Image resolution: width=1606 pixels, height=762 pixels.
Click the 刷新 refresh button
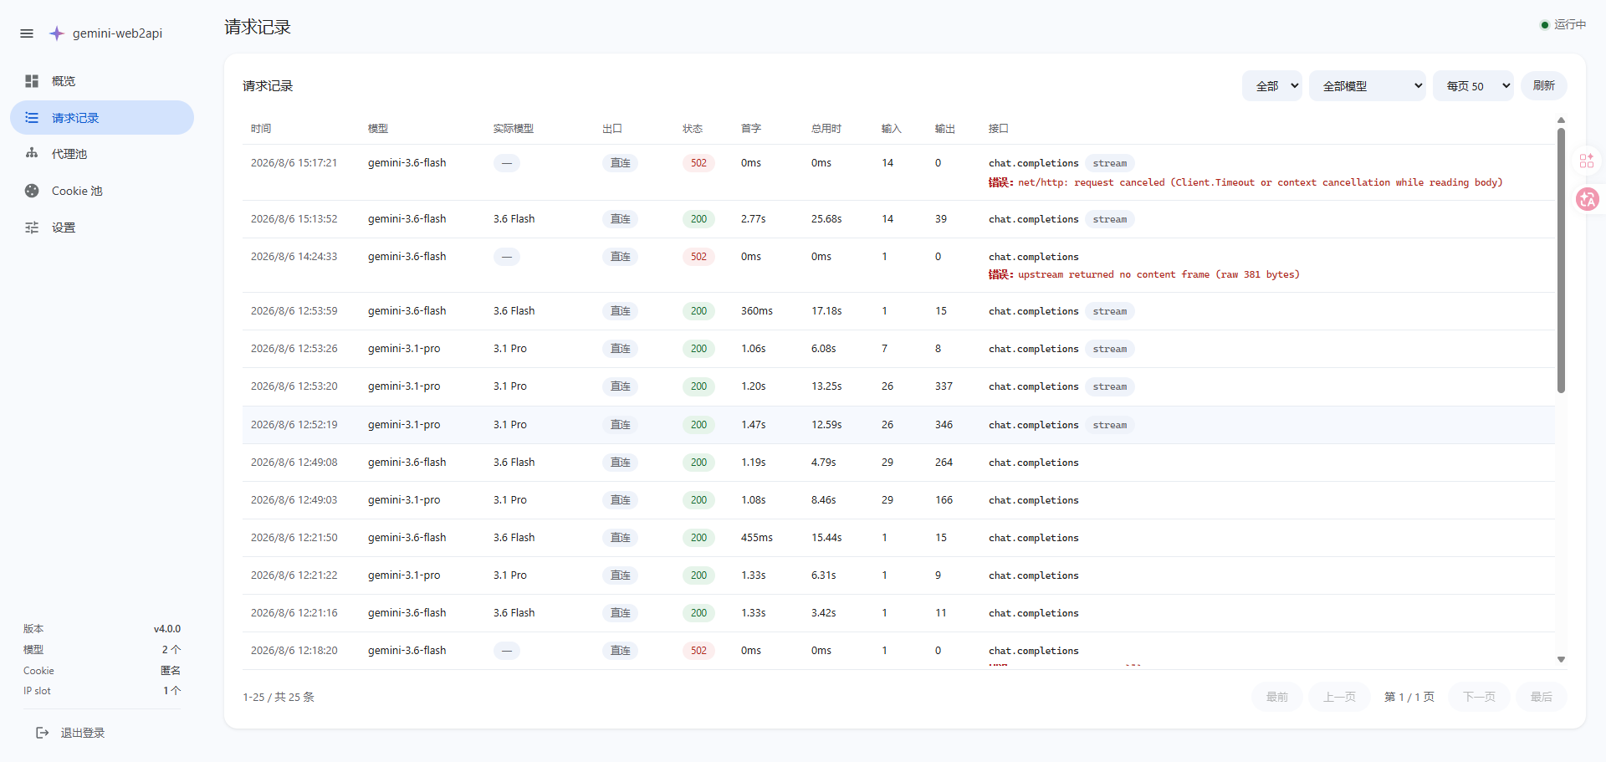tap(1544, 85)
